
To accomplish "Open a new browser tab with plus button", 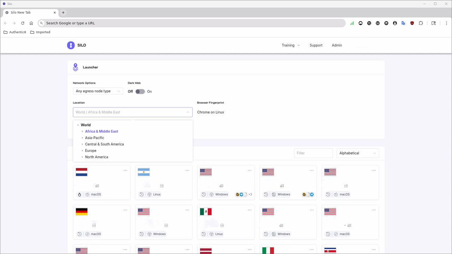I will point(63,12).
